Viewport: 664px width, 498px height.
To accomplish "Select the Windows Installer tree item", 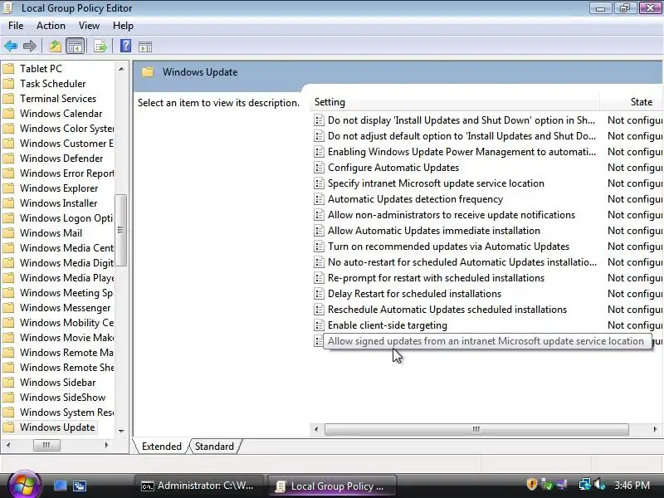I will (58, 203).
